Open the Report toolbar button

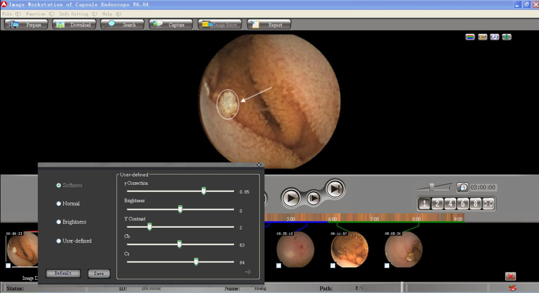pyautogui.click(x=269, y=25)
